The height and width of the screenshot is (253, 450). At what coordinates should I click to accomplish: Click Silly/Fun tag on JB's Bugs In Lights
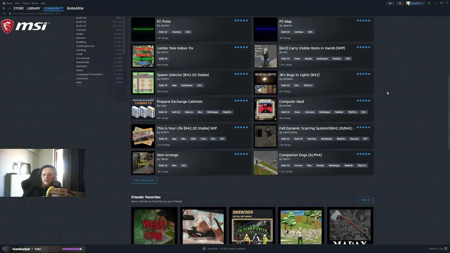pyautogui.click(x=308, y=85)
